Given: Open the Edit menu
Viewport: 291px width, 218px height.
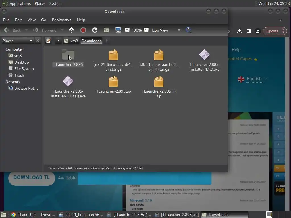Looking at the screenshot, I should coord(18,20).
